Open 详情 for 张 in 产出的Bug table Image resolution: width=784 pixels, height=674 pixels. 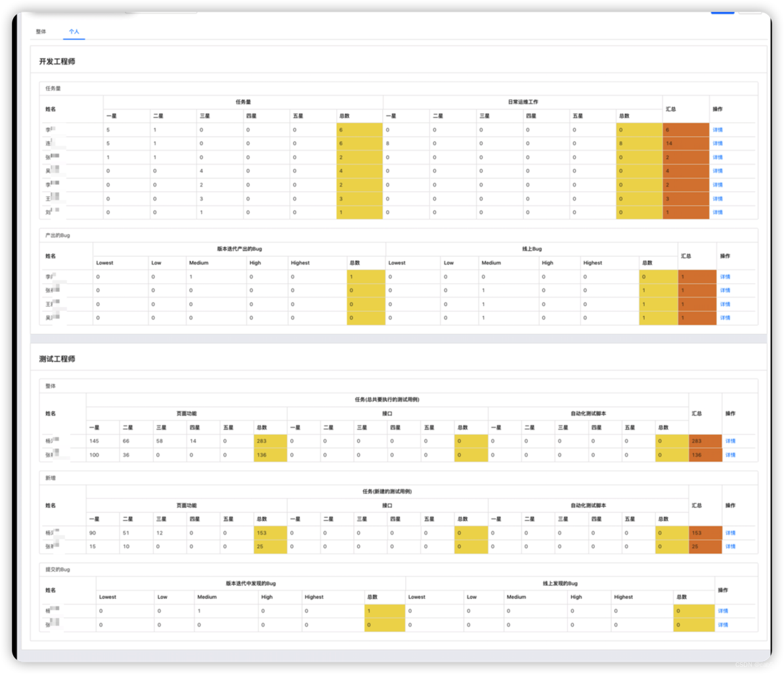(x=725, y=290)
